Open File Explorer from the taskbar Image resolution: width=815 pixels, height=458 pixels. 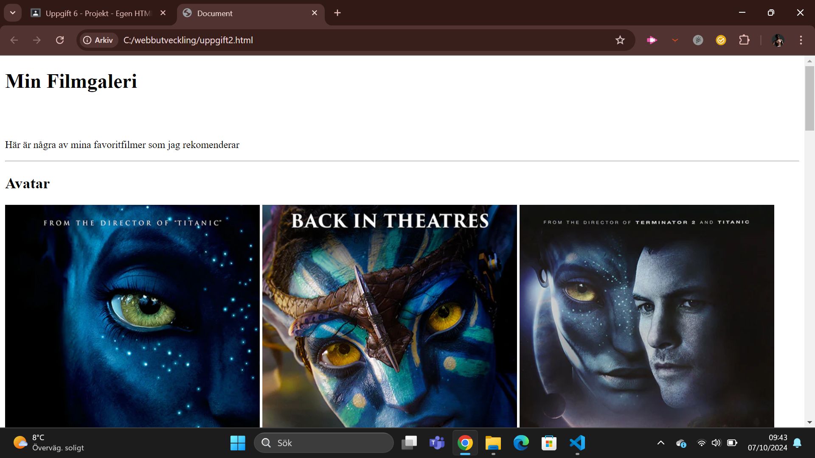[x=493, y=443]
